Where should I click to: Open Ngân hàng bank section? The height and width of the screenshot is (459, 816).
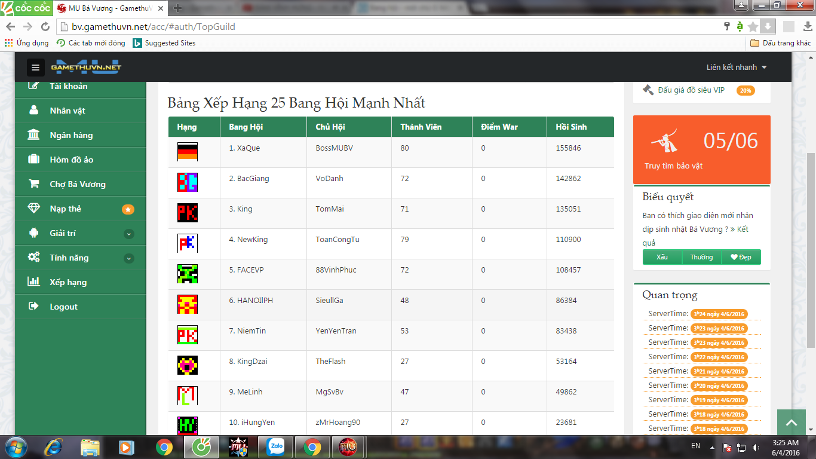pyautogui.click(x=71, y=136)
